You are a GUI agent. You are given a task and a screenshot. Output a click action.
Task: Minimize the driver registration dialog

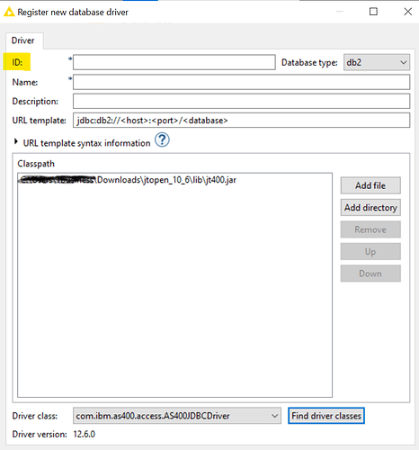pos(340,12)
